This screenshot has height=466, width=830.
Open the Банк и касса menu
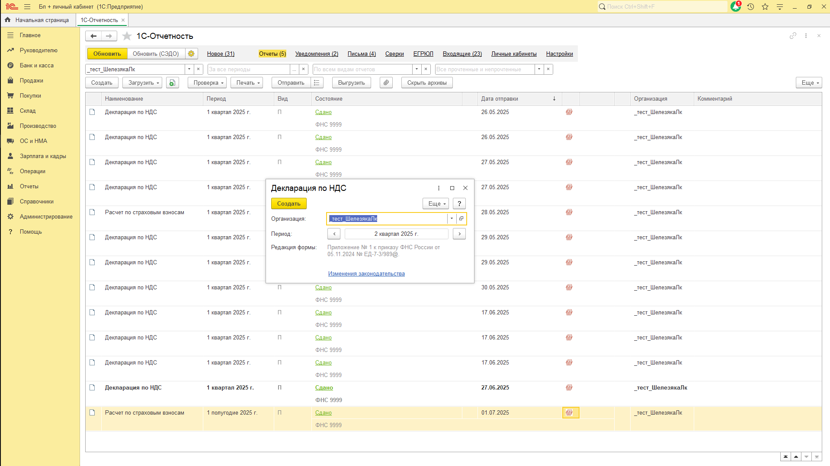[37, 65]
